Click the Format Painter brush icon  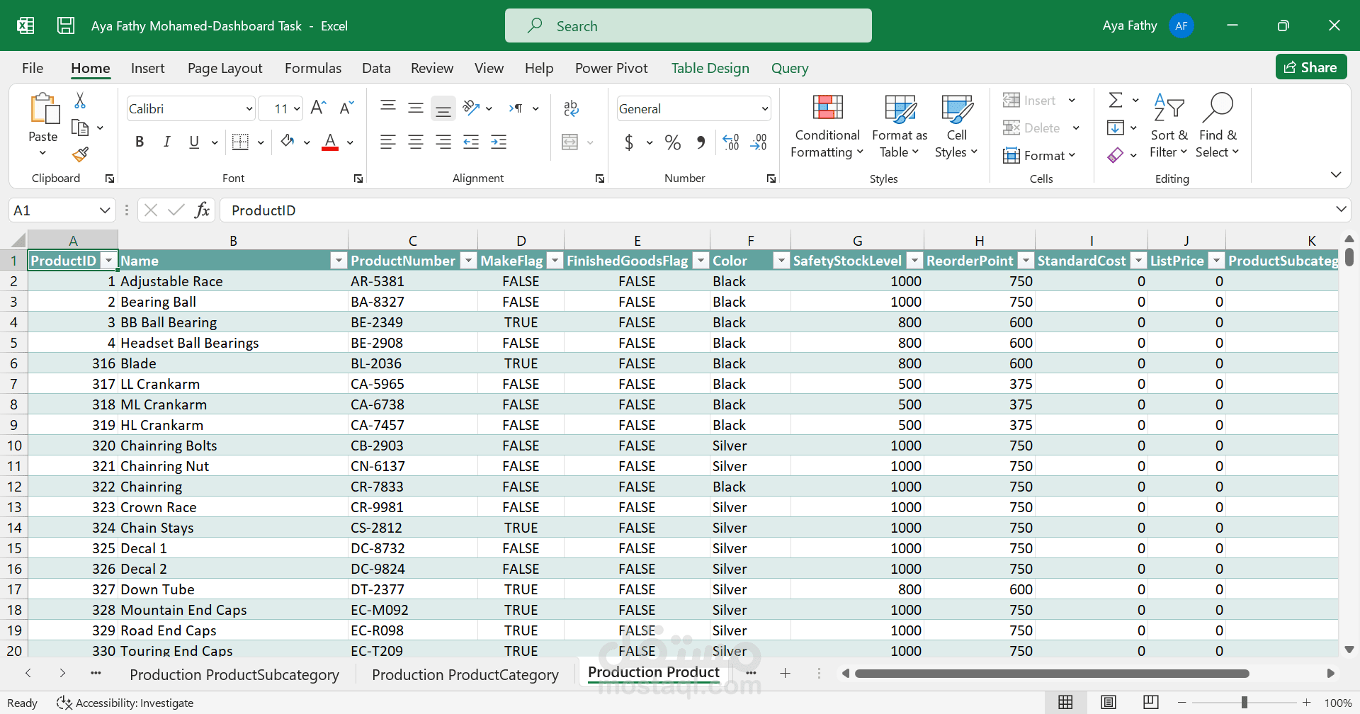[80, 154]
